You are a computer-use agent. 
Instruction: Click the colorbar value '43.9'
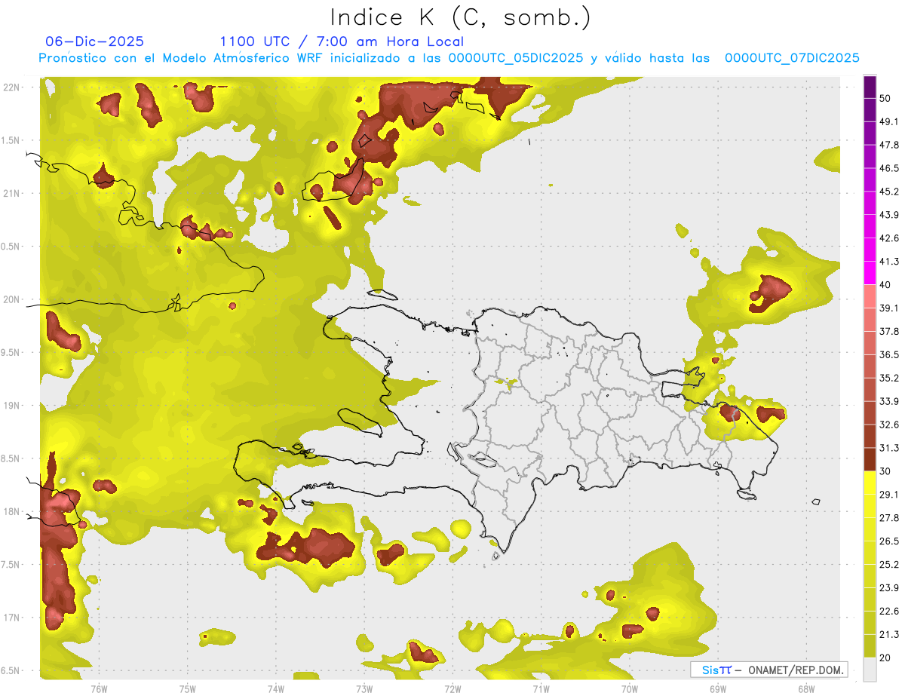(889, 215)
